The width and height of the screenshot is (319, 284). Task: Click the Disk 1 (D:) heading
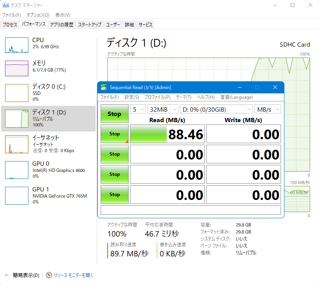(x=136, y=43)
